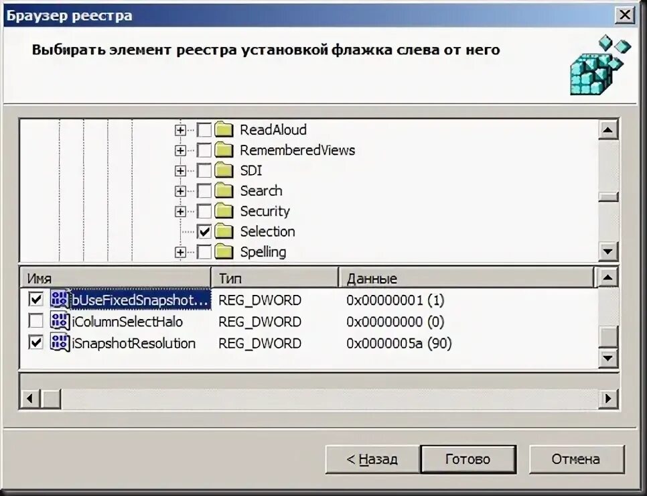This screenshot has width=647, height=496.
Task: Click the Готово button
Action: (x=468, y=459)
